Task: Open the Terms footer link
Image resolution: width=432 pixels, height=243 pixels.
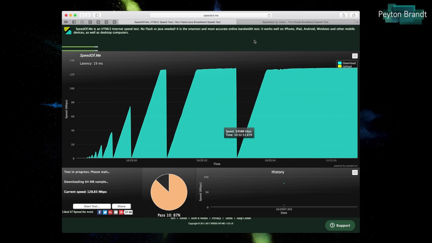Action: click(229, 218)
